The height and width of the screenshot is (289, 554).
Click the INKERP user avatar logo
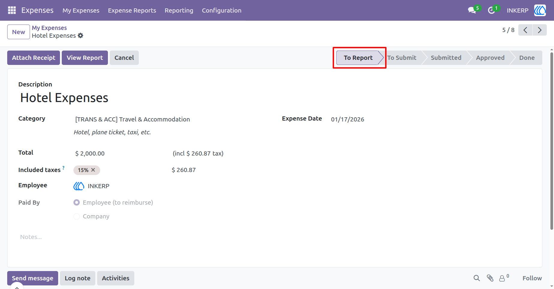(x=540, y=10)
